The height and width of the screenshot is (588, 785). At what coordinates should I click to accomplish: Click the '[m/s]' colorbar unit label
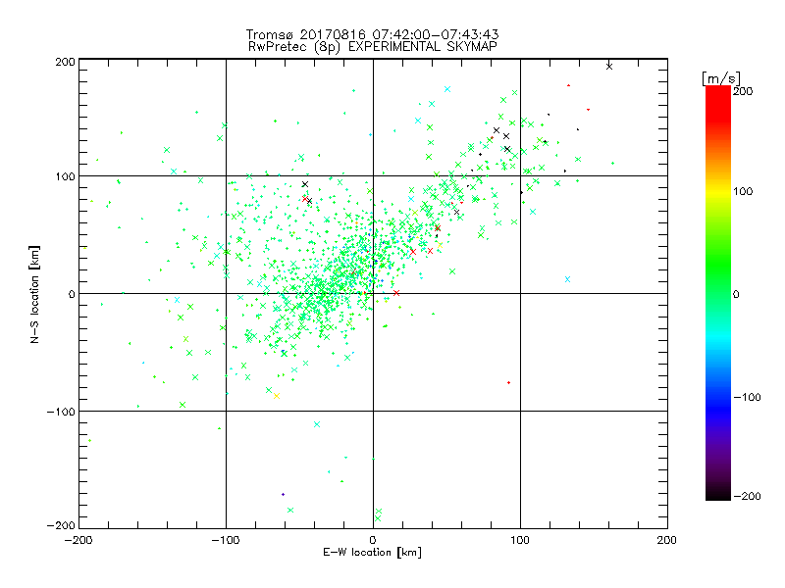[x=721, y=78]
